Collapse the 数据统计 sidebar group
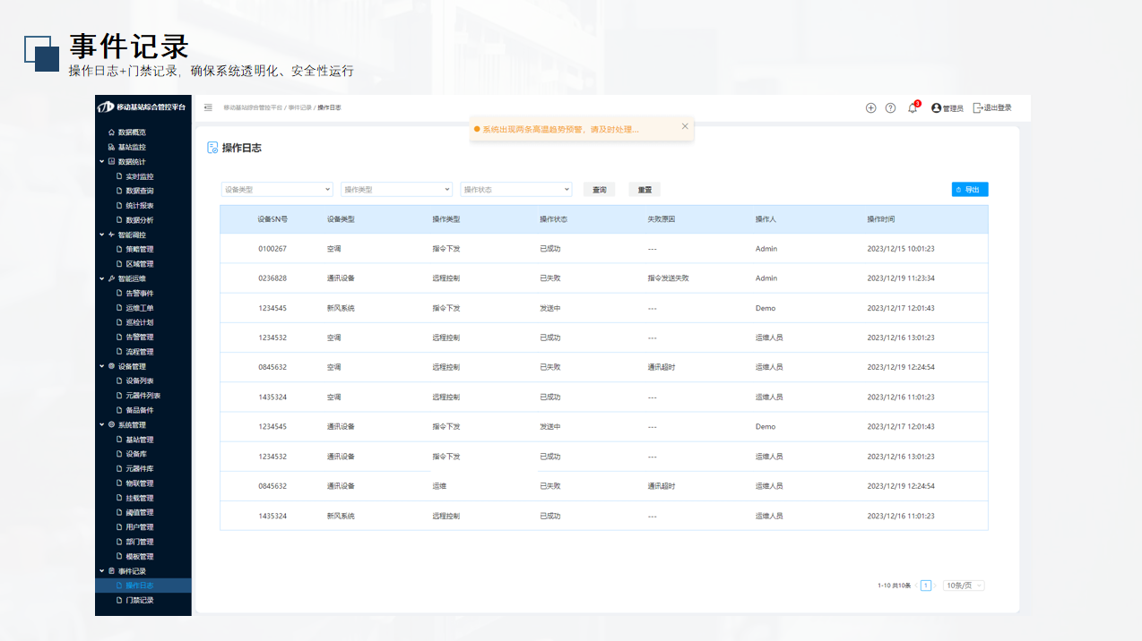The image size is (1142, 641). 101,162
